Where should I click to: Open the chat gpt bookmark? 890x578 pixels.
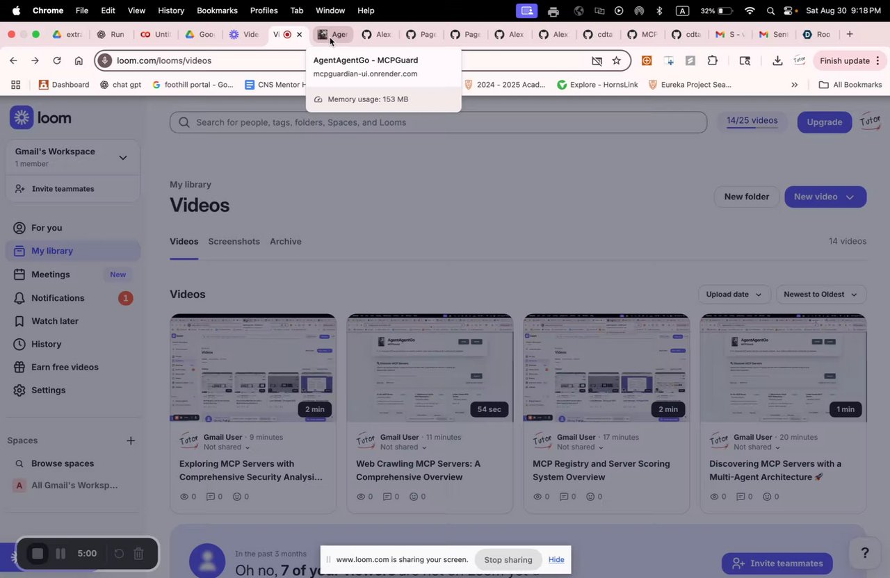(120, 85)
